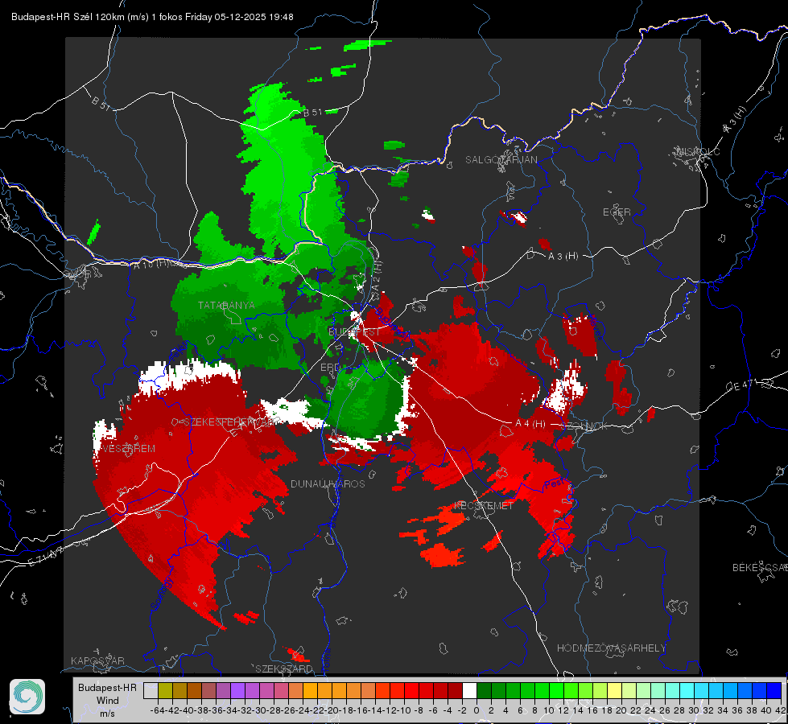Click the 'Budapest-HR' legend label
This screenshot has width=788, height=724.
[107, 687]
